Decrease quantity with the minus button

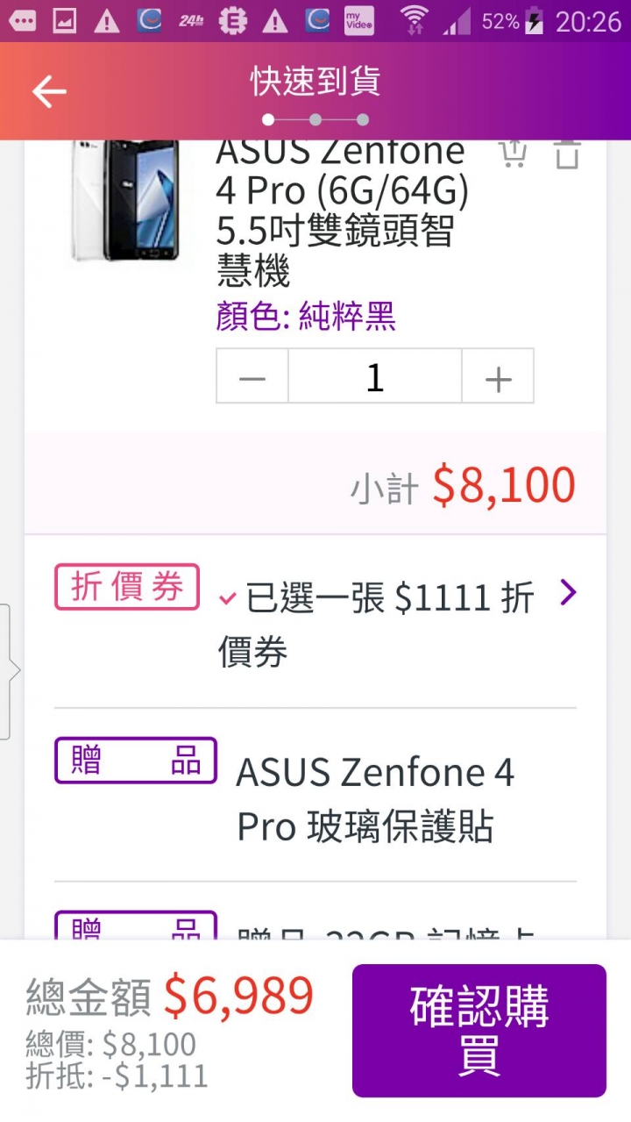click(x=252, y=376)
